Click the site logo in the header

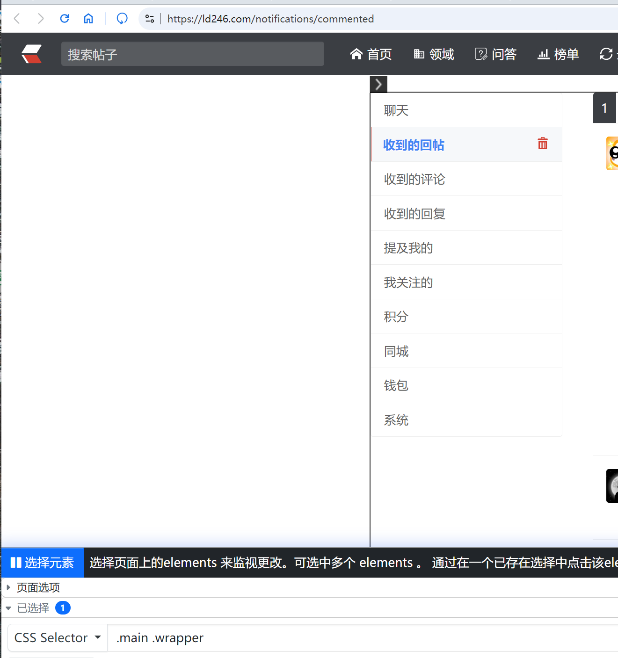point(32,54)
